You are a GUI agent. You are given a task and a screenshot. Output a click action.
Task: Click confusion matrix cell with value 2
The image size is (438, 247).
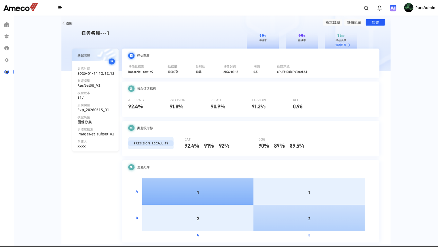[x=198, y=218]
